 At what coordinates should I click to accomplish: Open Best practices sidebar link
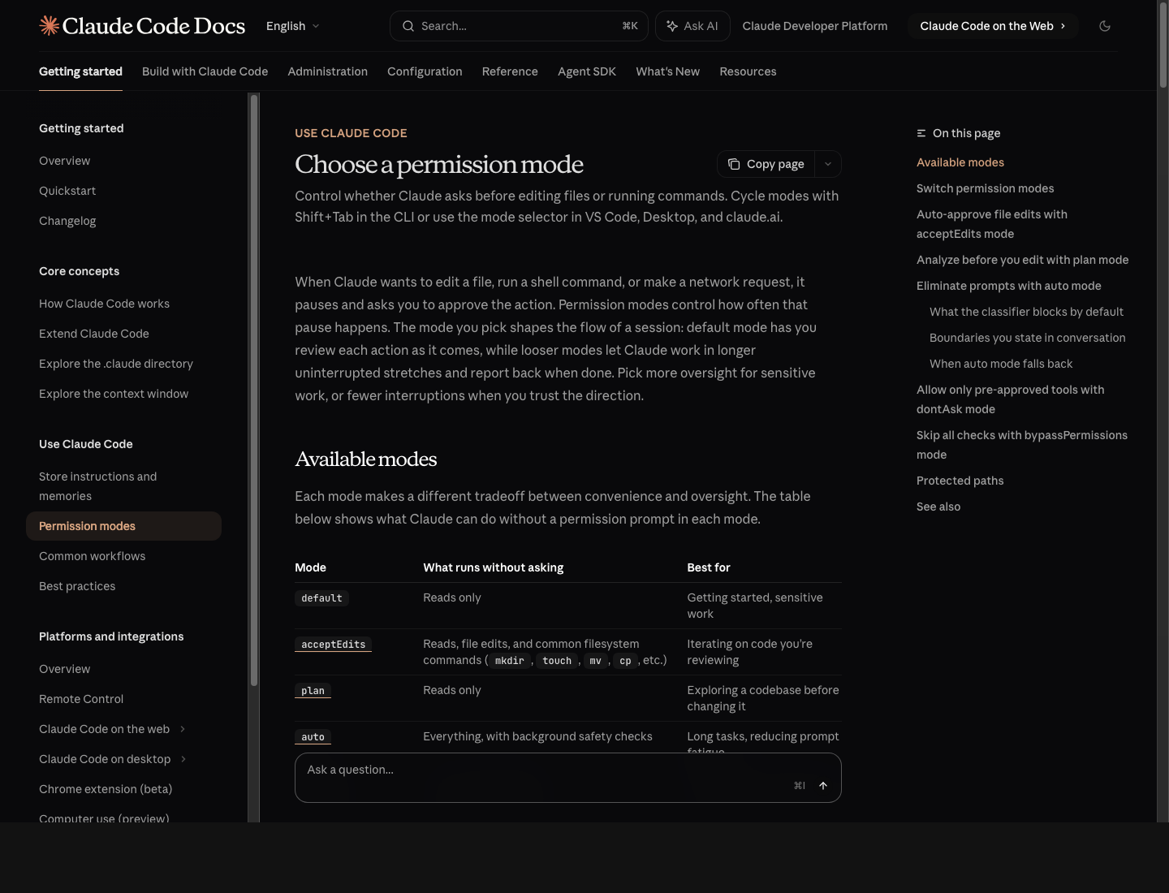click(77, 586)
